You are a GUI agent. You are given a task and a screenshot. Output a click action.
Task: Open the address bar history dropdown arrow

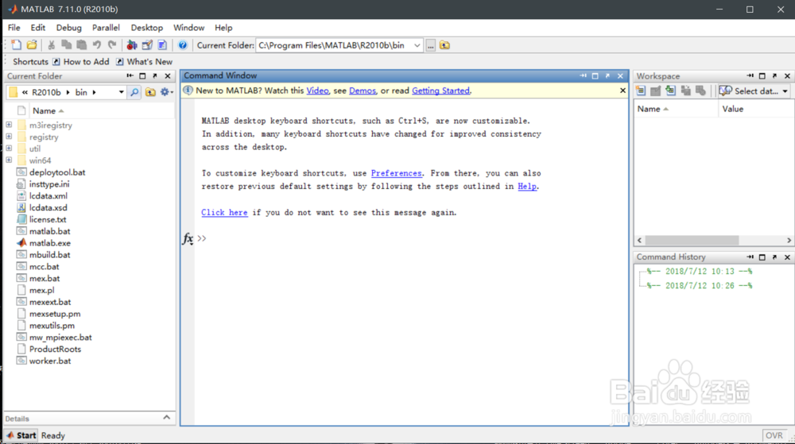[121, 92]
